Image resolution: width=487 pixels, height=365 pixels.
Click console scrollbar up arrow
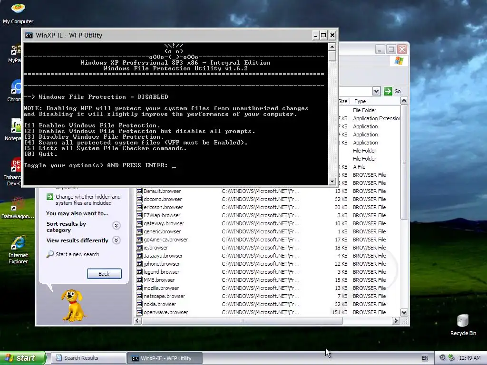[x=332, y=47]
